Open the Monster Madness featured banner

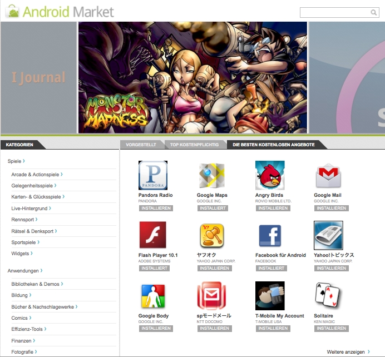pyautogui.click(x=192, y=77)
